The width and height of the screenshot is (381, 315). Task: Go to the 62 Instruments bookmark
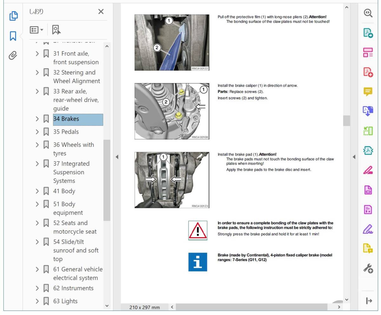(x=73, y=288)
